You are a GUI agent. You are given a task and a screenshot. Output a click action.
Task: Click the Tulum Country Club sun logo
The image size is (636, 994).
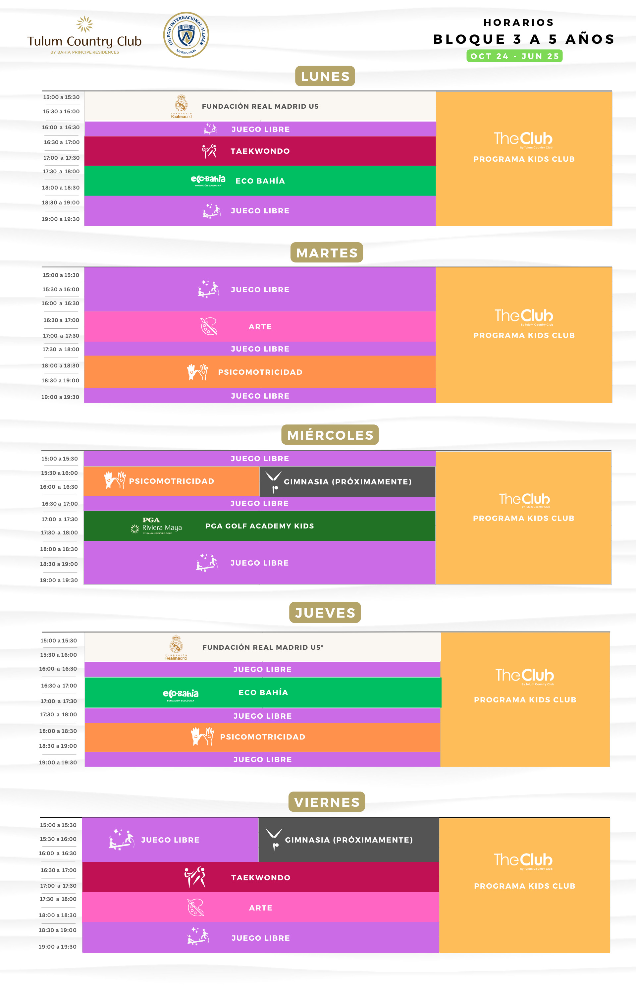pos(85,25)
